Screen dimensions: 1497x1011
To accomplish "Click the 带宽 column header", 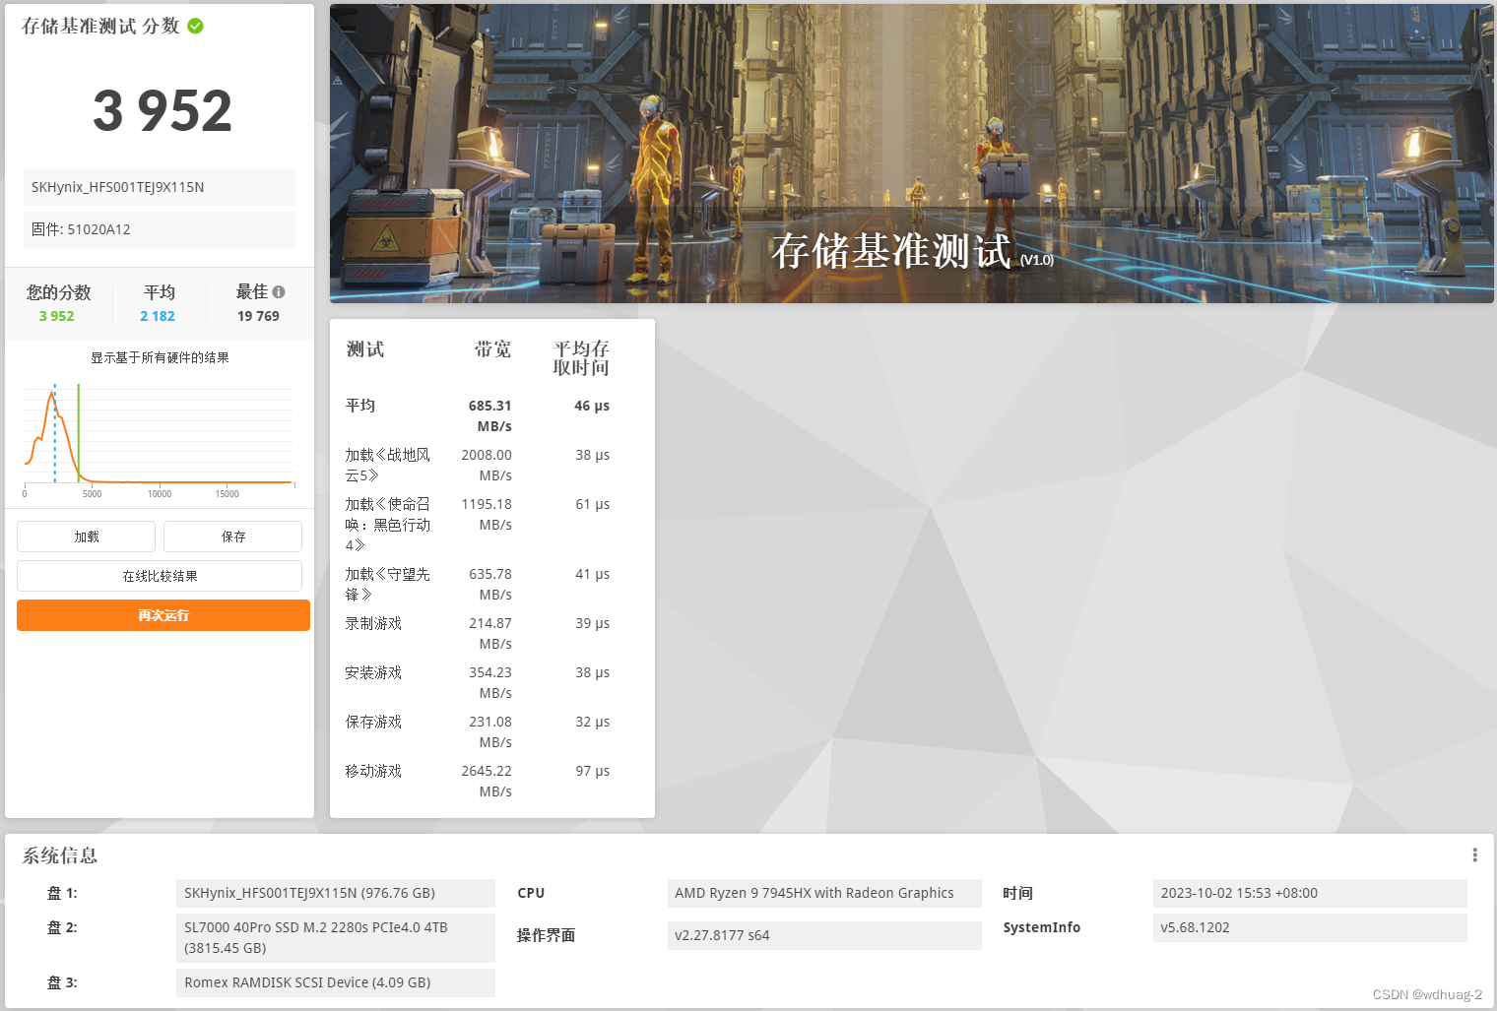I will click(x=492, y=349).
